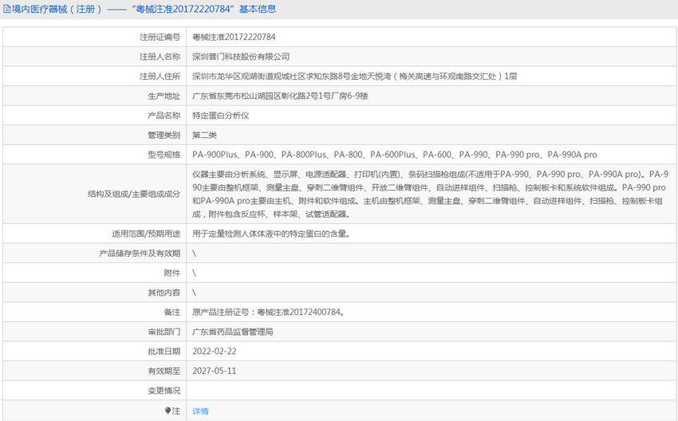678x421 pixels.
Task: Select the 附件 label
Action: (x=172, y=273)
